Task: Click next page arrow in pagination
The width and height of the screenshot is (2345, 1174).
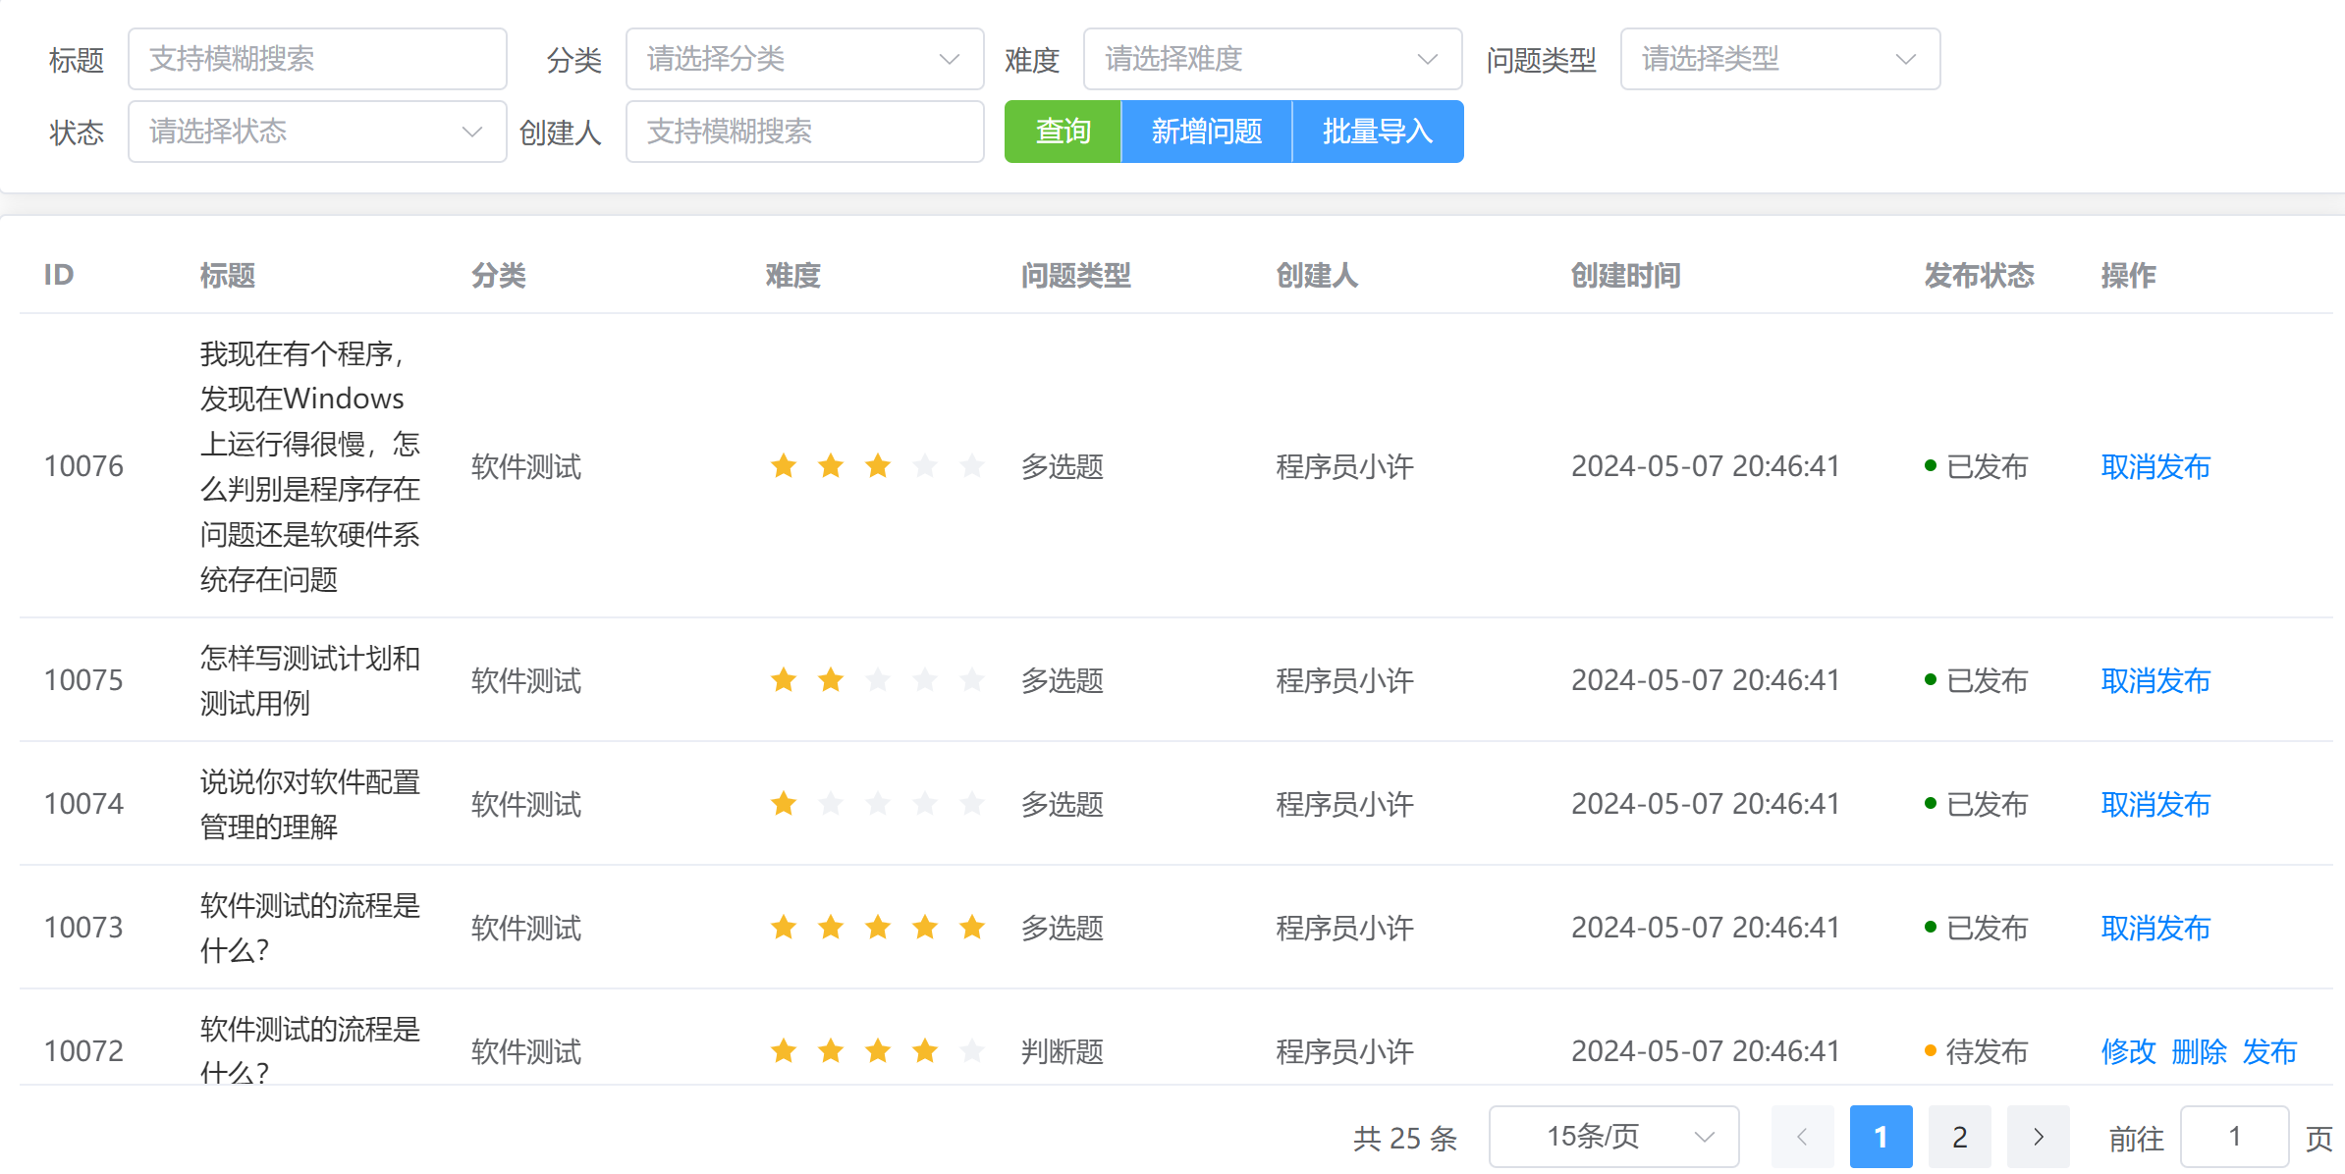Action: (2038, 1137)
